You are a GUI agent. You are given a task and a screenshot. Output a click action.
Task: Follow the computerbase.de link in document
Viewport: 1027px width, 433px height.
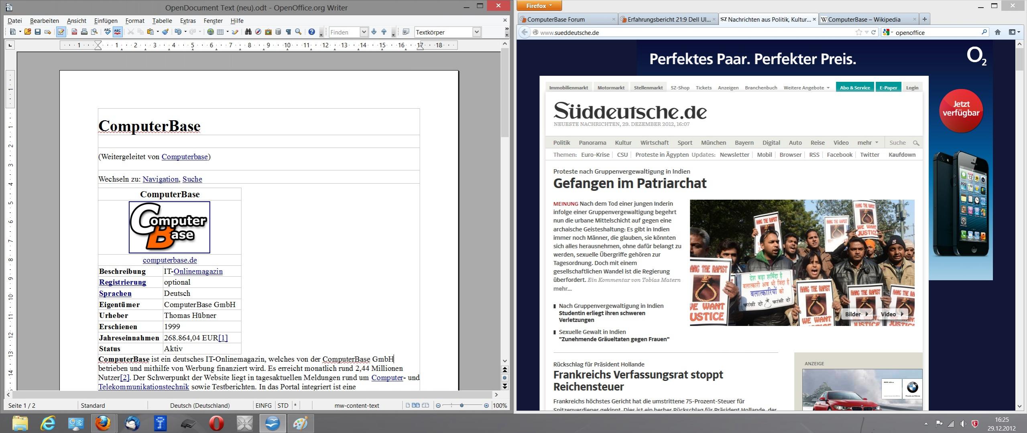[170, 260]
